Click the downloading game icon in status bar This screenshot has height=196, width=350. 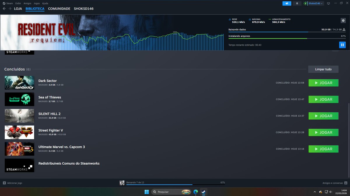click(x=122, y=183)
